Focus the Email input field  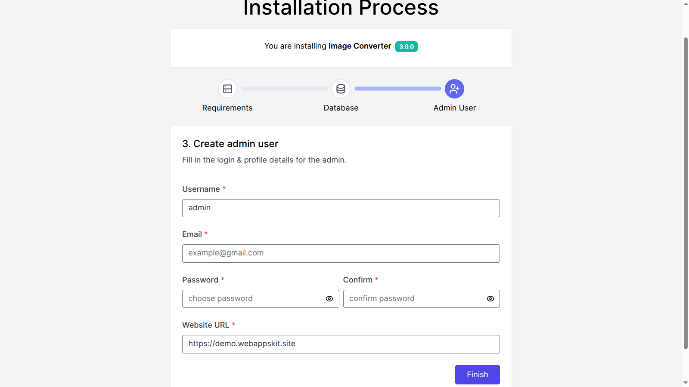[341, 253]
